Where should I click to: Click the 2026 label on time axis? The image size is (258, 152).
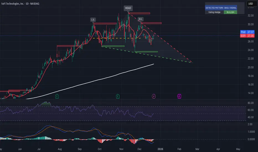[160, 149]
